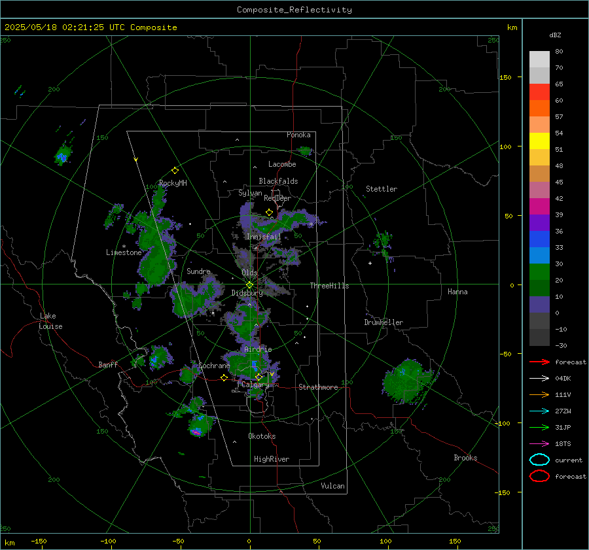Click the Stettler city label
Image resolution: width=589 pixels, height=550 pixels.
382,189
